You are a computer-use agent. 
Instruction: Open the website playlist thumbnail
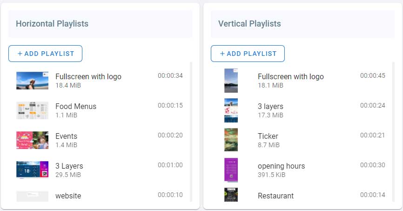[32, 196]
